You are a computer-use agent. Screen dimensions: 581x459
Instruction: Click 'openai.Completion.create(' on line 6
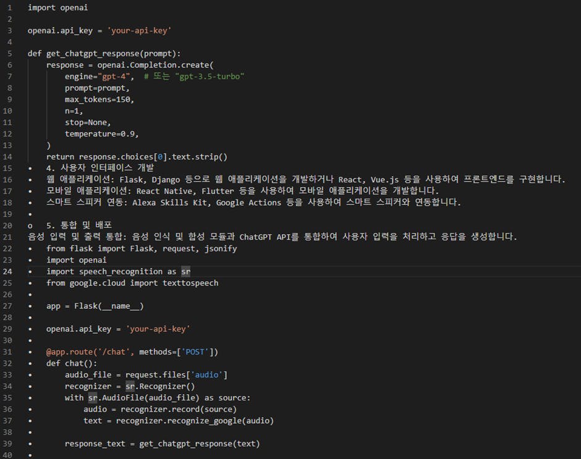click(x=155, y=65)
